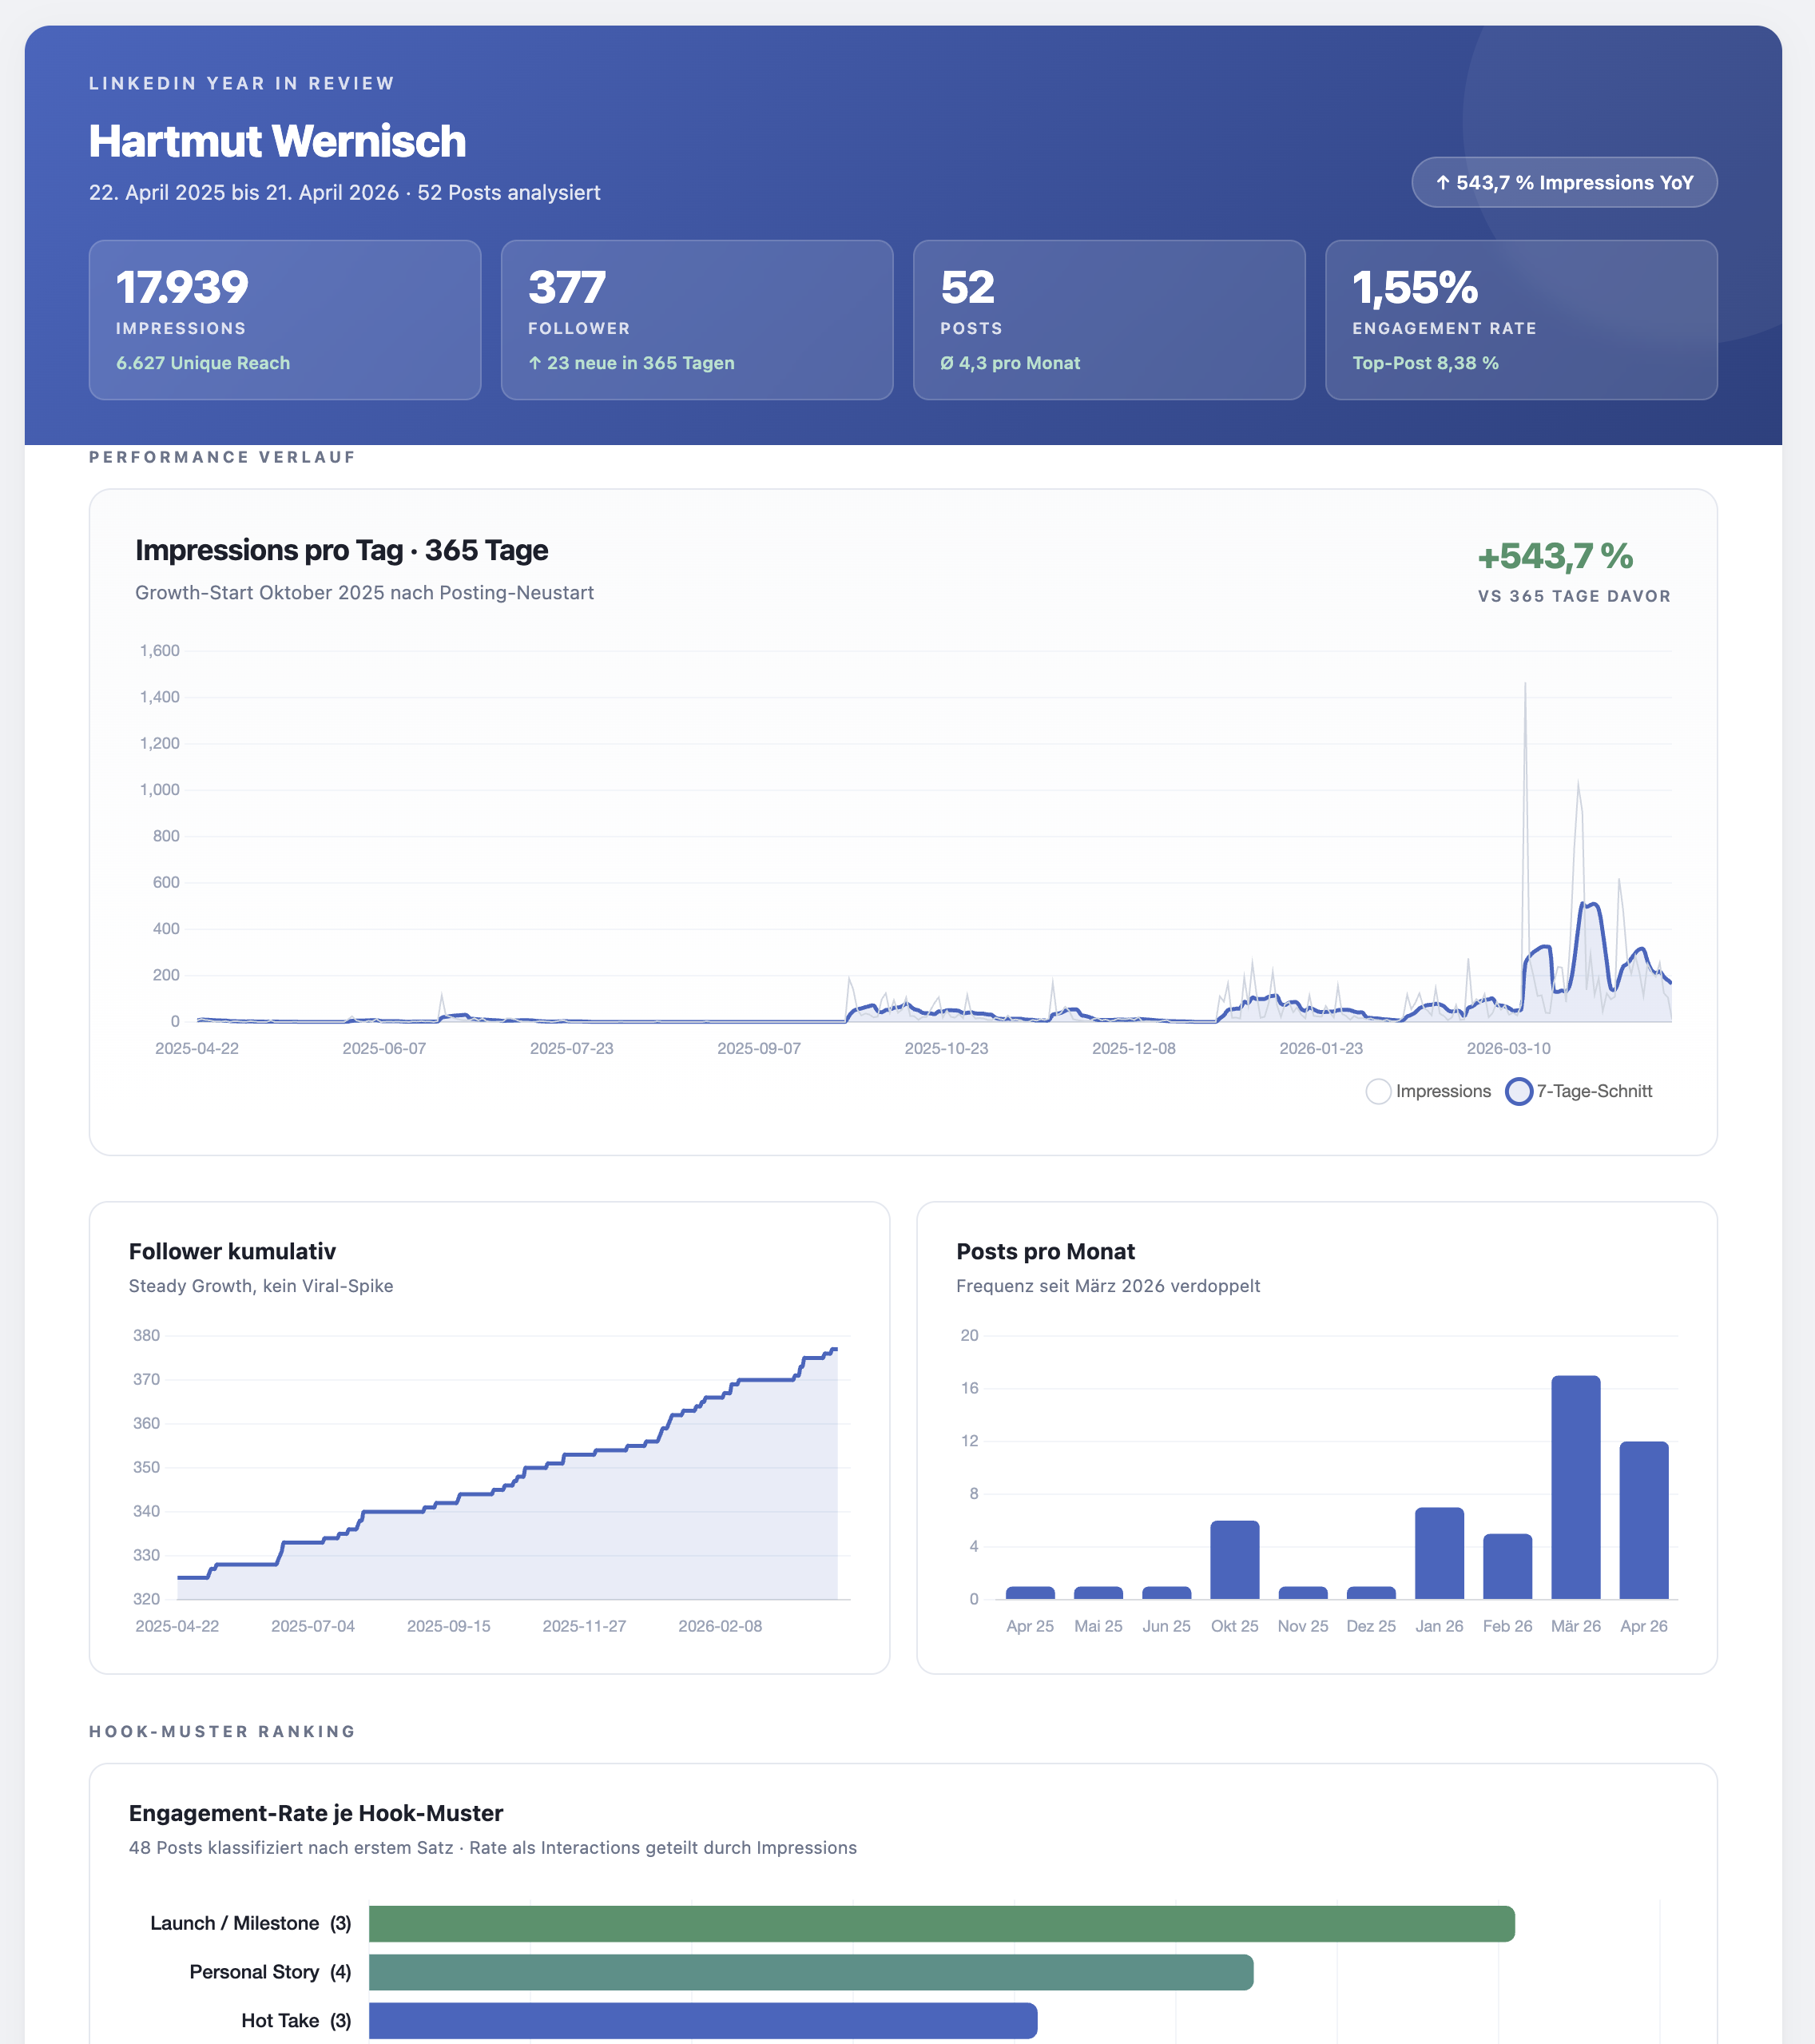The image size is (1815, 2044).
Task: Open the Follower stat card
Action: pos(697,318)
